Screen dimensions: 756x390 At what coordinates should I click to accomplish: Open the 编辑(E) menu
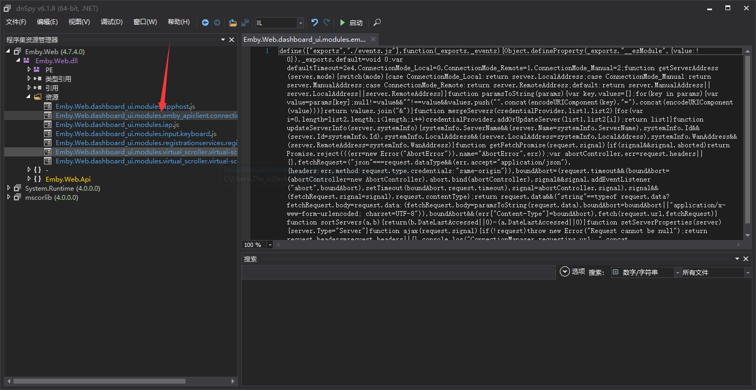click(47, 22)
